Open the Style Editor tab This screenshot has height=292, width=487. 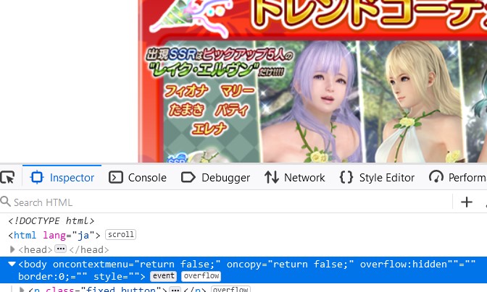378,178
